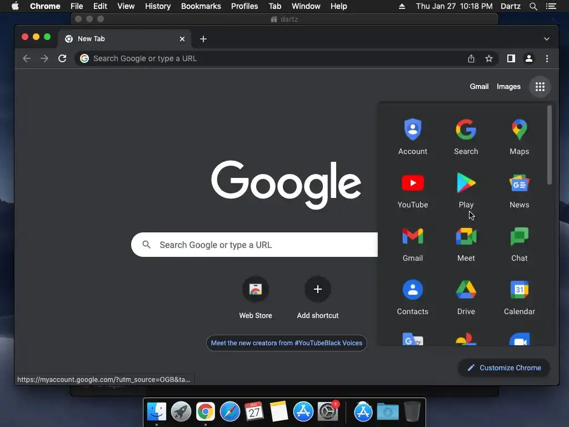Open Google Duo app icon
The width and height of the screenshot is (569, 427).
pos(520,339)
